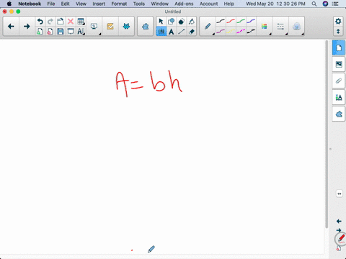This screenshot has height=259, width=346.
Task: Go to previous page using main toolbar arrow
Action: pos(11,27)
